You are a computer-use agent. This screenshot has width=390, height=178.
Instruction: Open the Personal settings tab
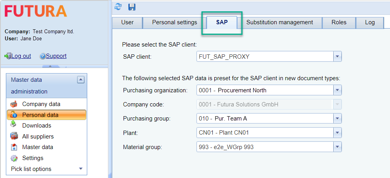click(x=174, y=22)
